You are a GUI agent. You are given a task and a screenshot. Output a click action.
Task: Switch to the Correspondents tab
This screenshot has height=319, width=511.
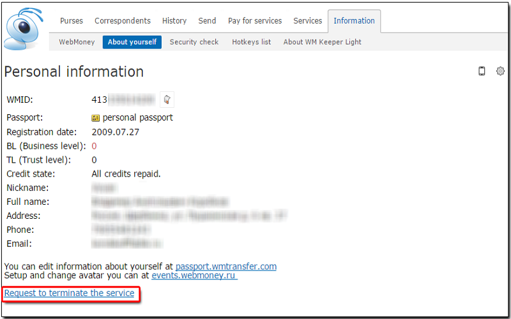(123, 21)
